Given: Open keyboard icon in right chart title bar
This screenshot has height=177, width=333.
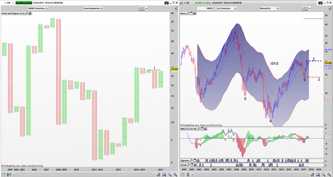Looking at the screenshot, I should click(320, 3).
